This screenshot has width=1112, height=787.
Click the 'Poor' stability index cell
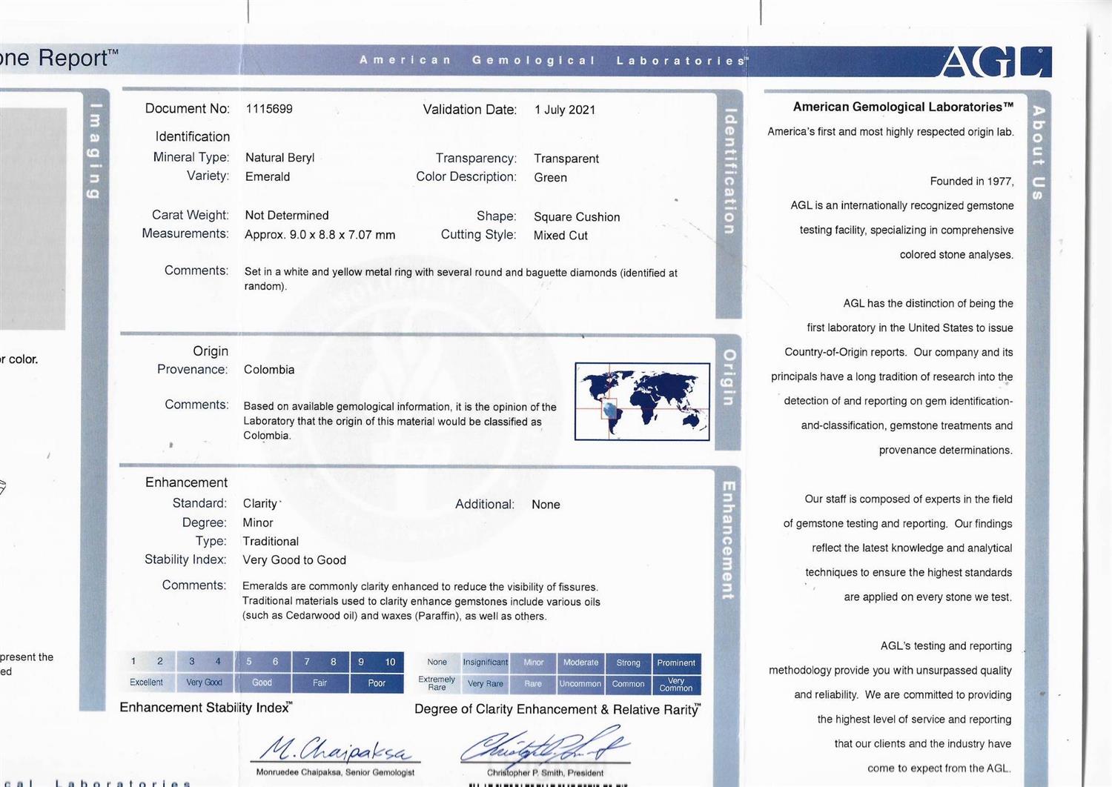[377, 683]
